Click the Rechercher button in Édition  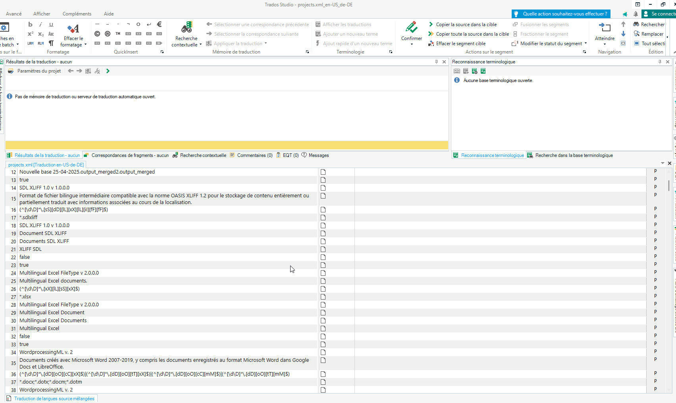pyautogui.click(x=649, y=25)
